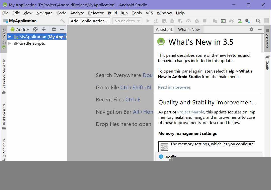The width and height of the screenshot is (271, 190).
Task: Open the Edit menu
Action: (x=16, y=13)
